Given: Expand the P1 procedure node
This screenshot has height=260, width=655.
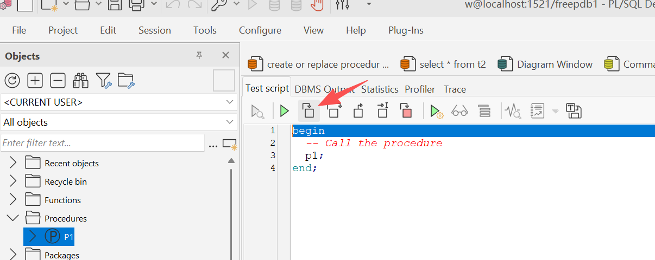Looking at the screenshot, I should pyautogui.click(x=33, y=237).
